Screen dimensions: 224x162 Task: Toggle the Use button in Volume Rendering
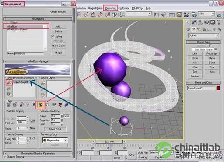click(67, 116)
